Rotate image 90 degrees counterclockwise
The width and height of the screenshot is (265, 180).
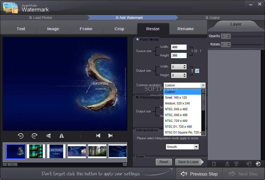[21, 136]
